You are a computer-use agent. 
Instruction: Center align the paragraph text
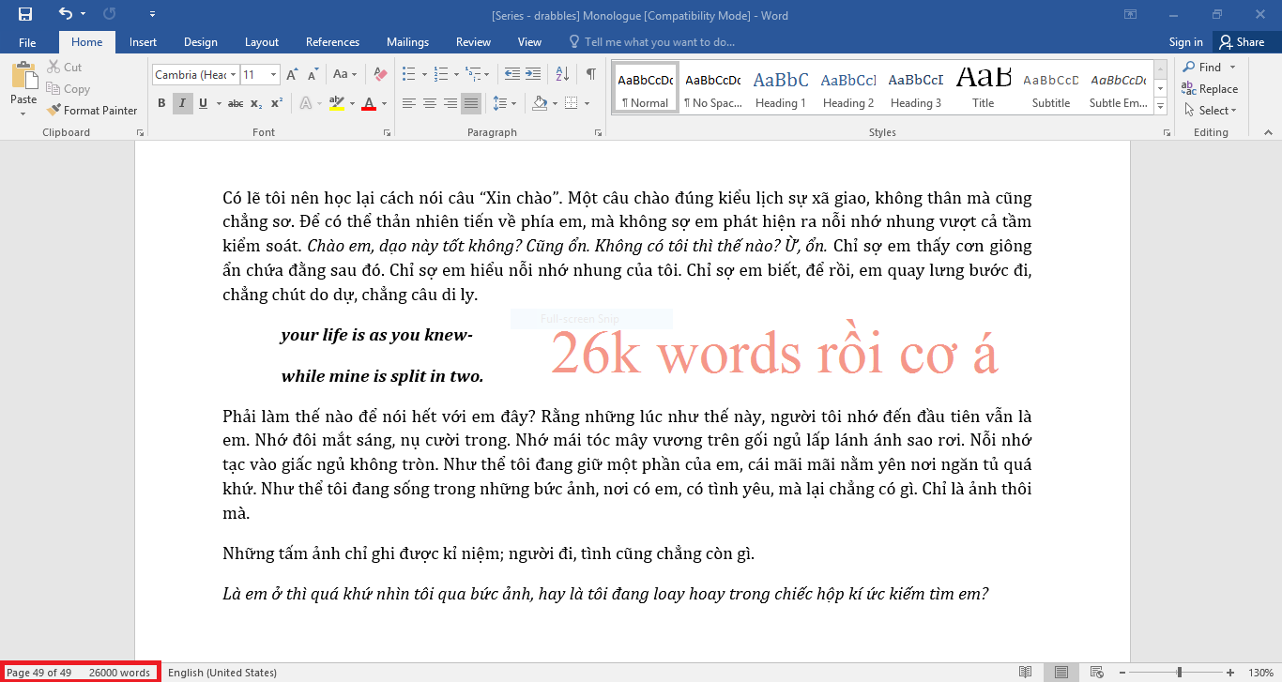pos(430,103)
